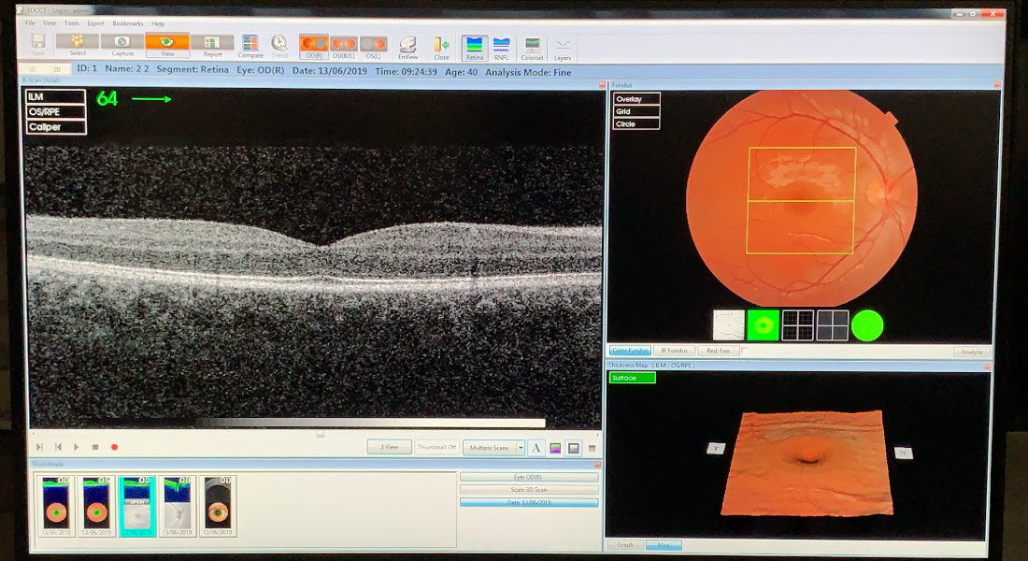Toggle the Caliper measurement tool
The width and height of the screenshot is (1028, 561).
click(x=56, y=126)
